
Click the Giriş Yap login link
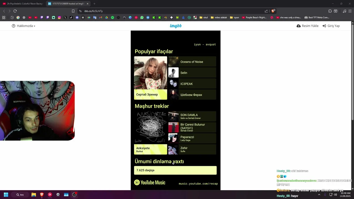pyautogui.click(x=331, y=26)
